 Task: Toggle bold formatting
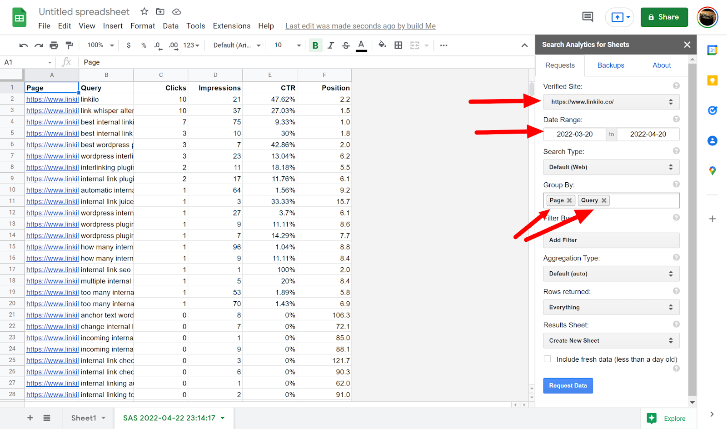pyautogui.click(x=315, y=45)
